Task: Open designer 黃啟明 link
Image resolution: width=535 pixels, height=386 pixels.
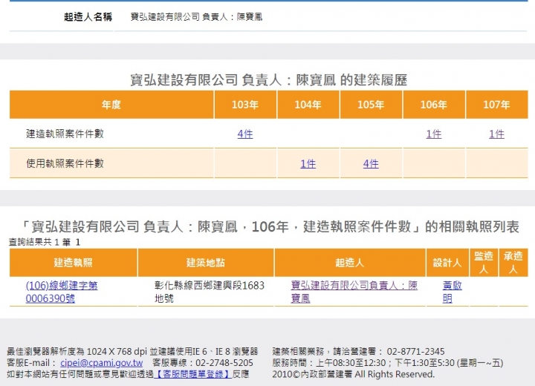Action: [452, 292]
